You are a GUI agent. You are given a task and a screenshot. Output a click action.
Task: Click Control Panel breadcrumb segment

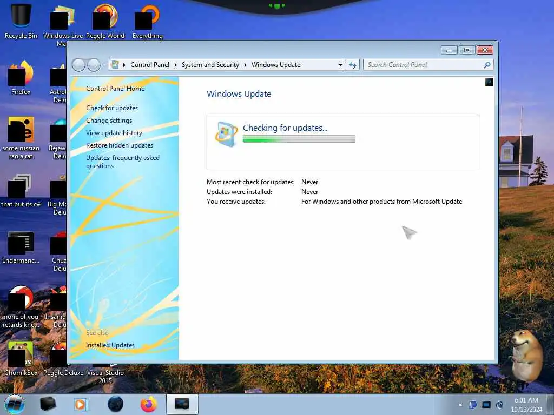(x=150, y=65)
